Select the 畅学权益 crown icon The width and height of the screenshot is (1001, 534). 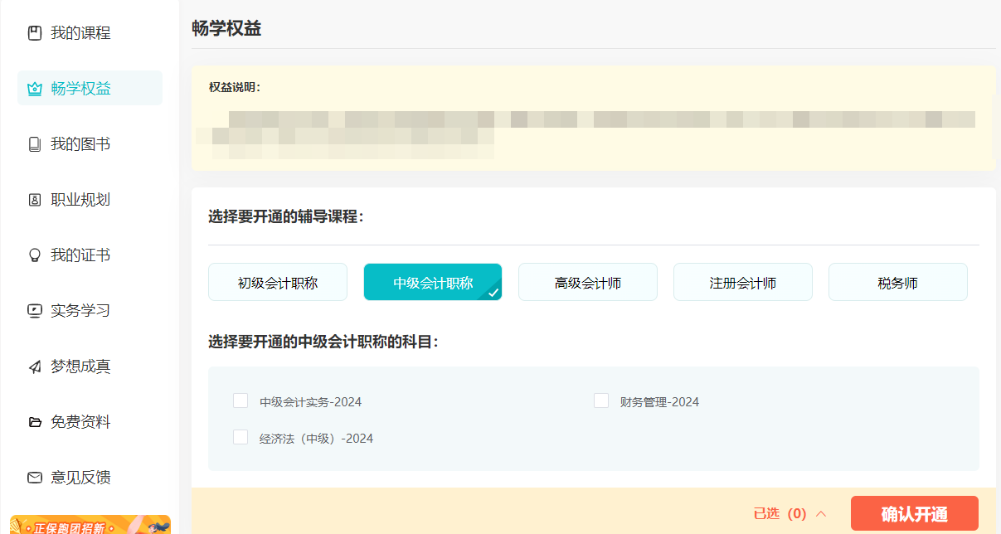(33, 88)
